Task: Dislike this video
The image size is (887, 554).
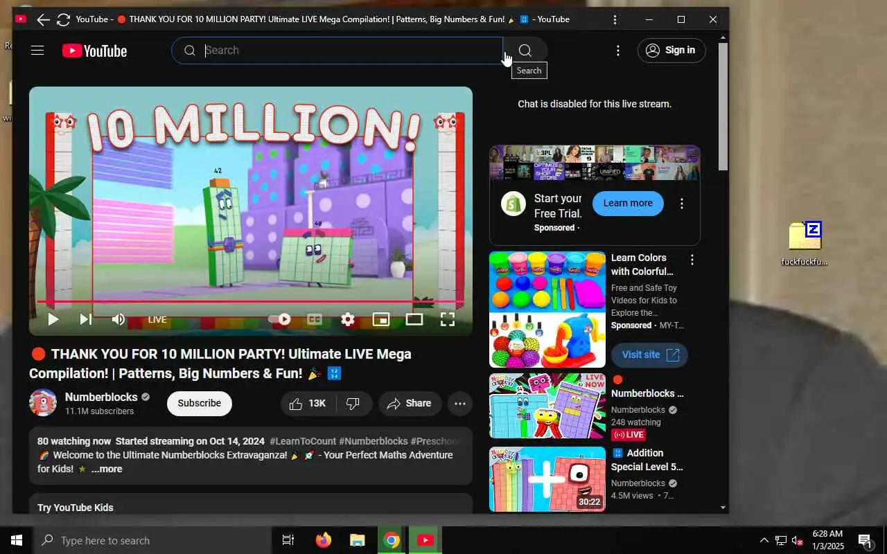Action: coord(353,404)
